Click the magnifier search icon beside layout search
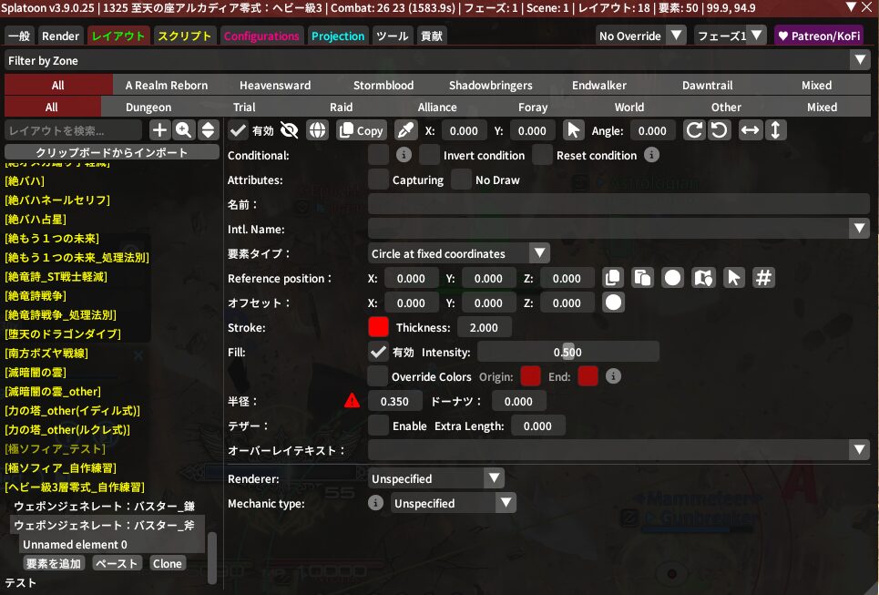 click(184, 130)
